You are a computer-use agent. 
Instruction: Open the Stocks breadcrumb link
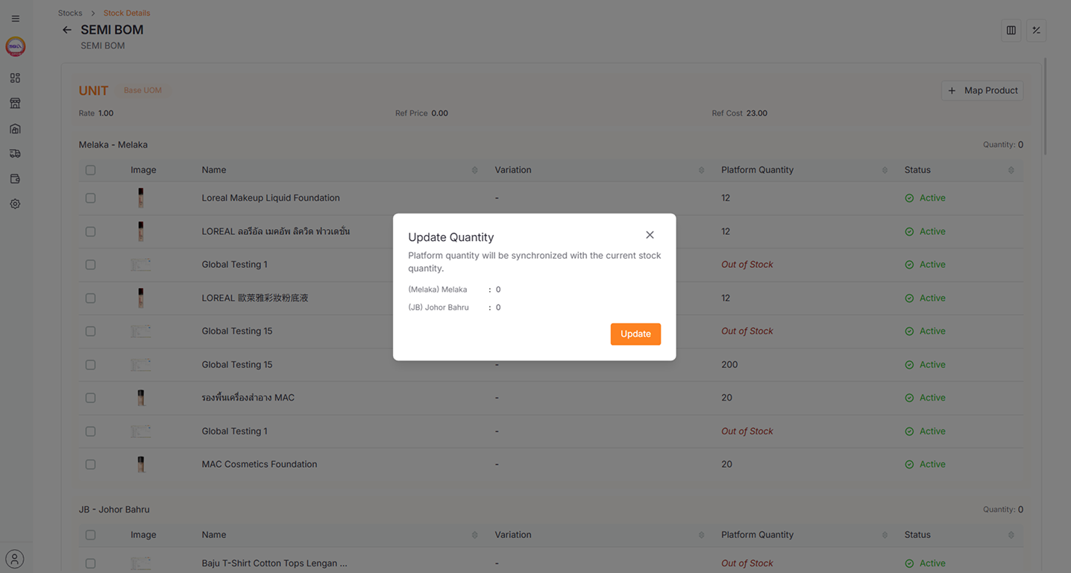[x=69, y=13]
